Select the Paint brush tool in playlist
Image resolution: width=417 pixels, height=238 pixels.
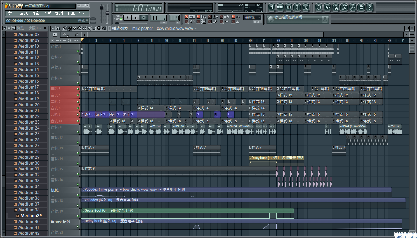69,28
